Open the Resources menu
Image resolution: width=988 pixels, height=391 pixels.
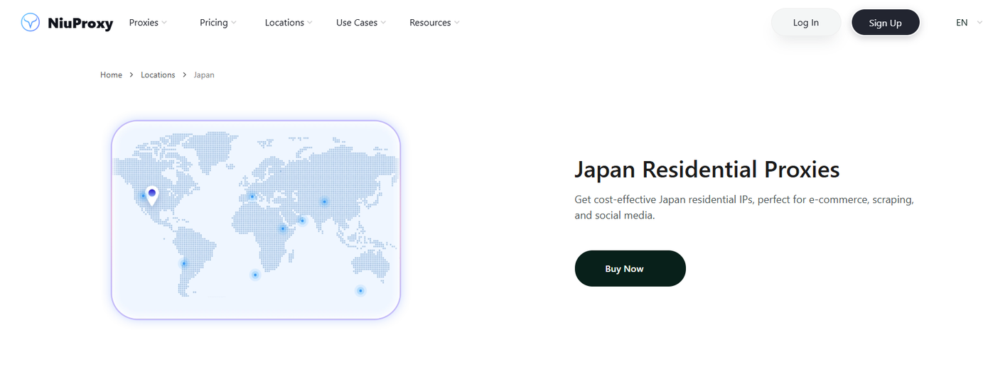pos(430,23)
